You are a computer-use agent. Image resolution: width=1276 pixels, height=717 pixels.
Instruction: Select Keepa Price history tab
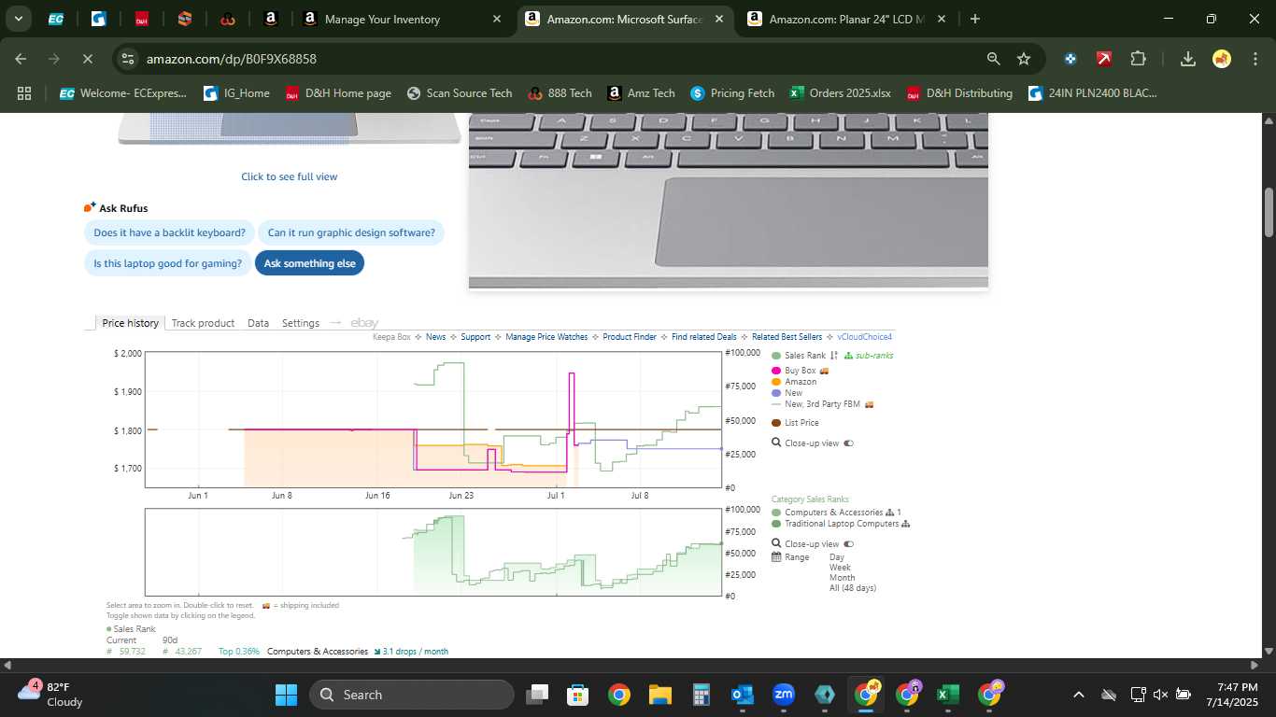131,323
